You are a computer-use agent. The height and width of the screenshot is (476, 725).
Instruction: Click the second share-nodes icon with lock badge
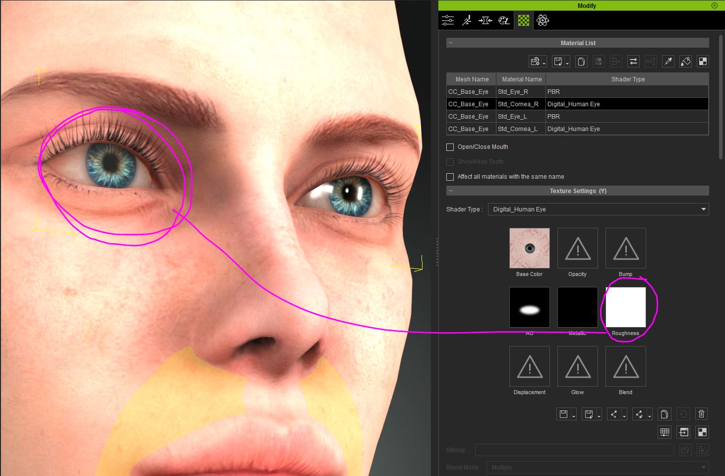click(x=639, y=414)
